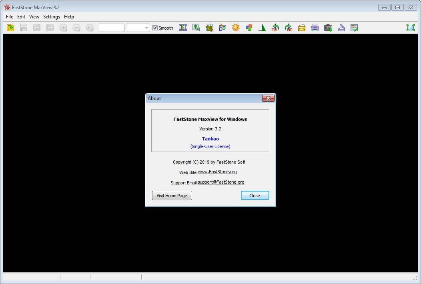
Task: Print the image with printer icon
Action: click(x=315, y=28)
